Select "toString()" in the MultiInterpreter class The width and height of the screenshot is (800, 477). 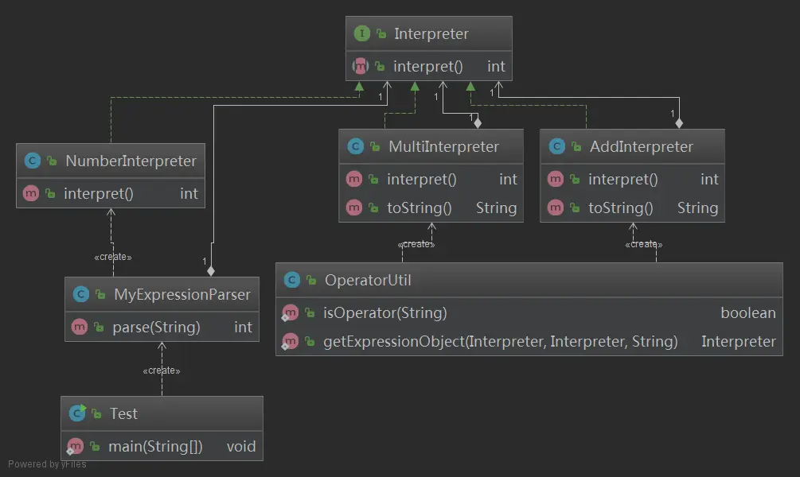point(420,208)
